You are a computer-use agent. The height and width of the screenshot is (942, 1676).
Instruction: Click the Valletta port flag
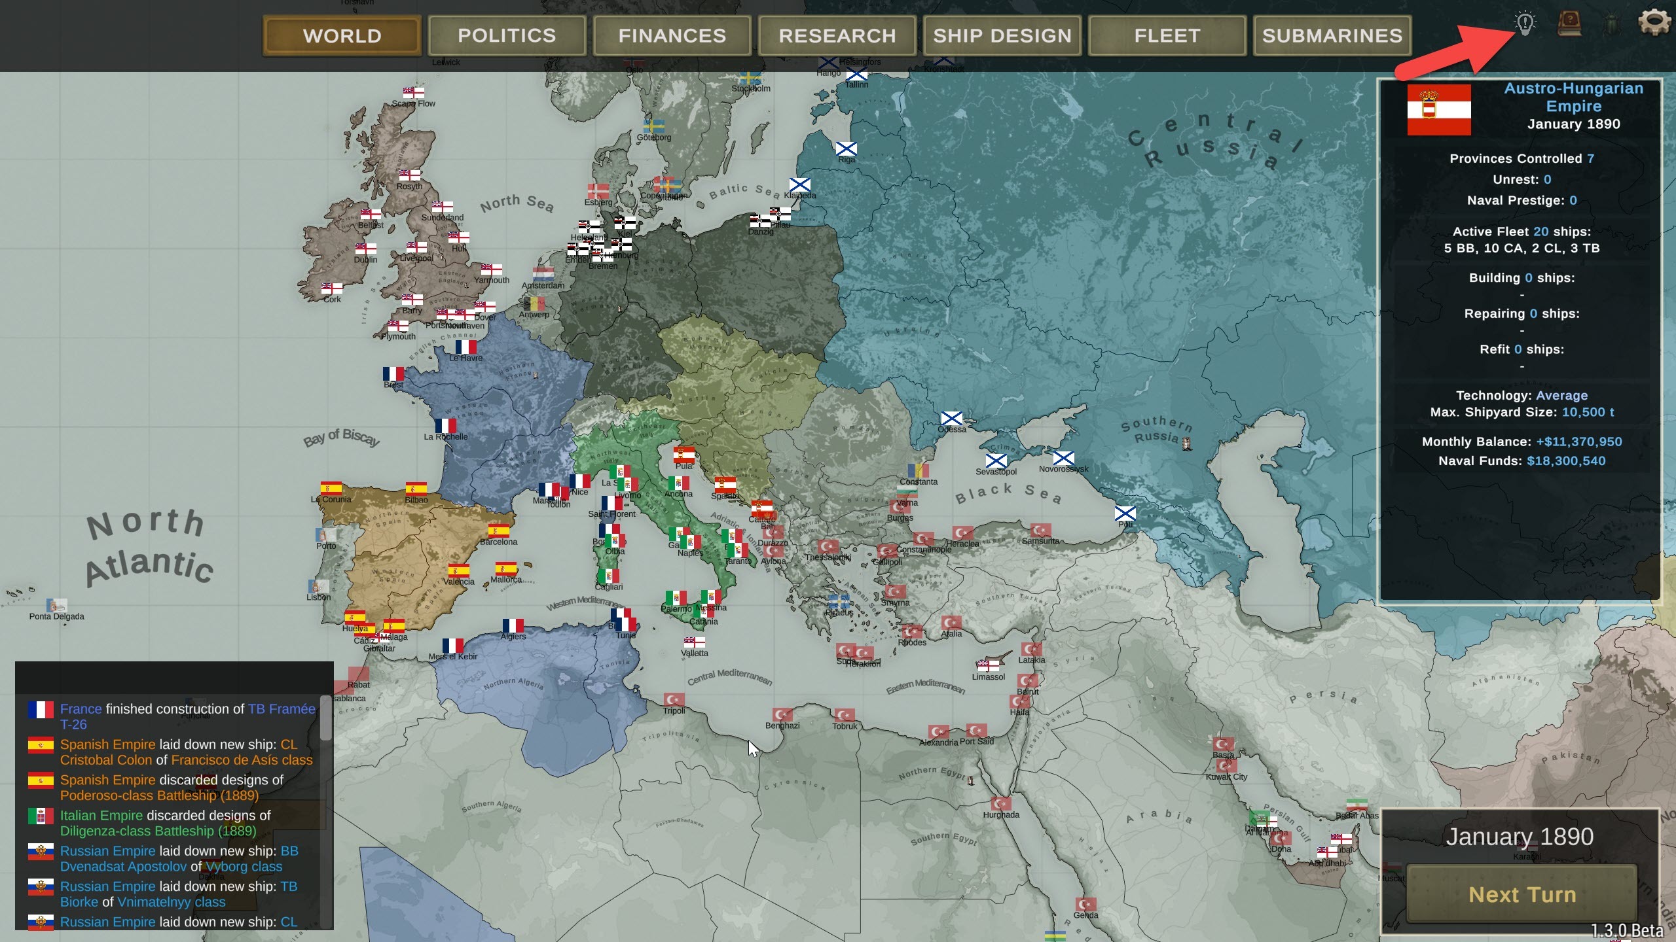tap(694, 642)
